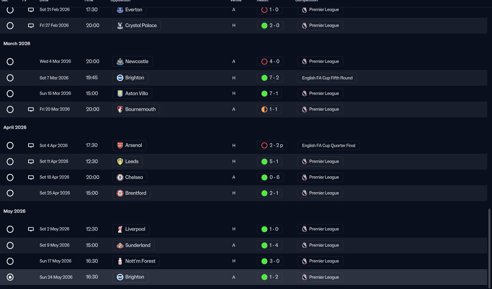Click the TV icon for Leeds fixture
This screenshot has height=289, width=492.
click(31, 162)
